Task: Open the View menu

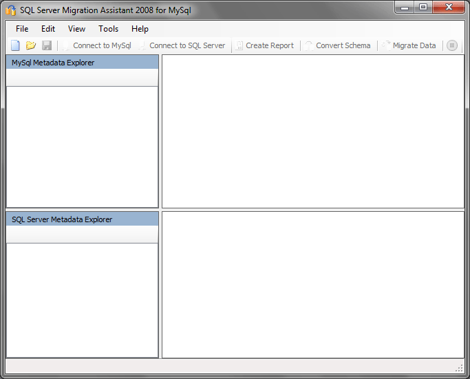Action: point(76,29)
